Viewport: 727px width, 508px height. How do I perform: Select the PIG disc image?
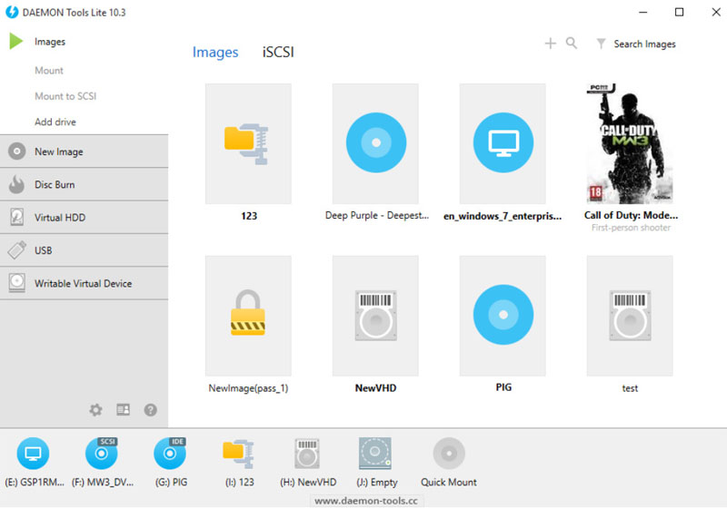(x=503, y=316)
